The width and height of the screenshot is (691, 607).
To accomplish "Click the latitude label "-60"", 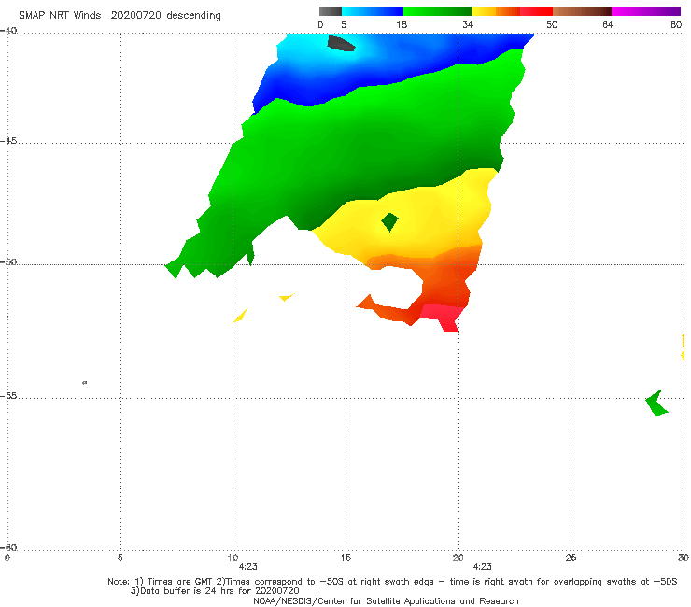I will pos(8,548).
